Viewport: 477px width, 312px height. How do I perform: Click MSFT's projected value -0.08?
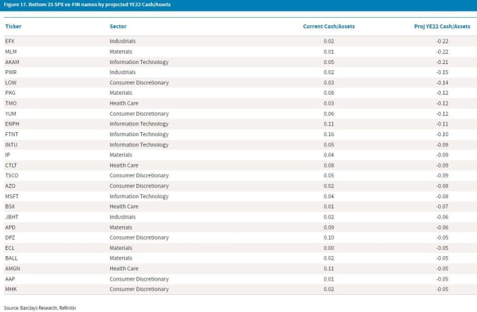[x=442, y=196]
